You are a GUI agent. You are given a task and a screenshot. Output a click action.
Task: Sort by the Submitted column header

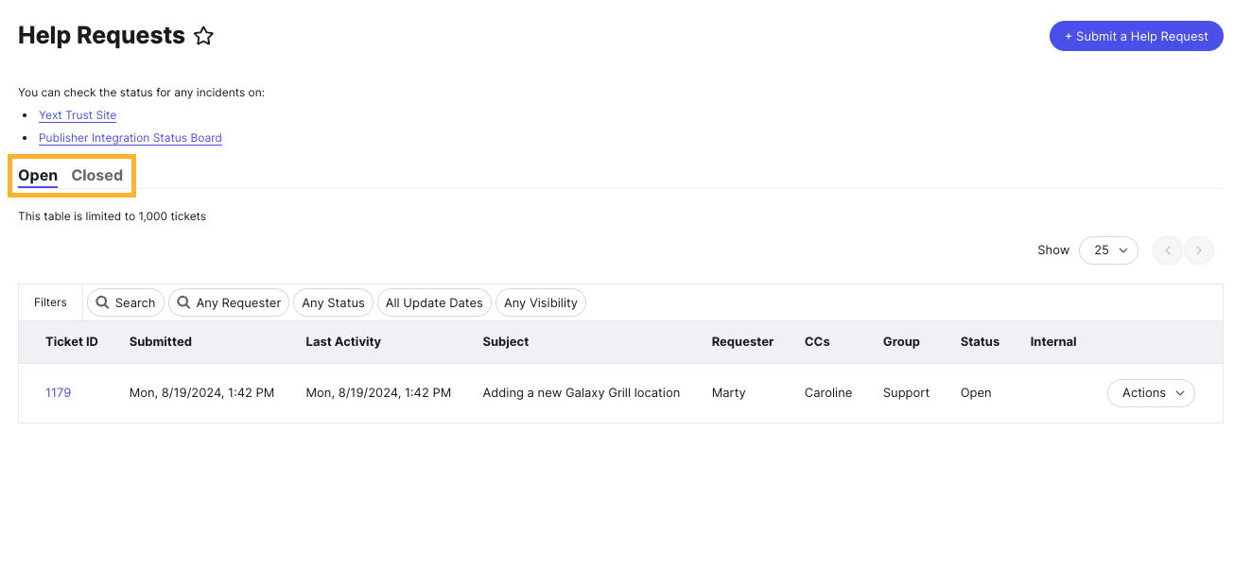(161, 342)
